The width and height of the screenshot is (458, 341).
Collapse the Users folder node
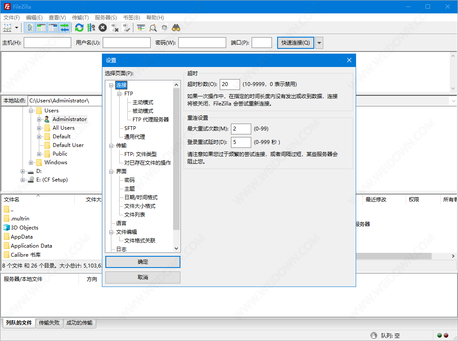[31, 111]
